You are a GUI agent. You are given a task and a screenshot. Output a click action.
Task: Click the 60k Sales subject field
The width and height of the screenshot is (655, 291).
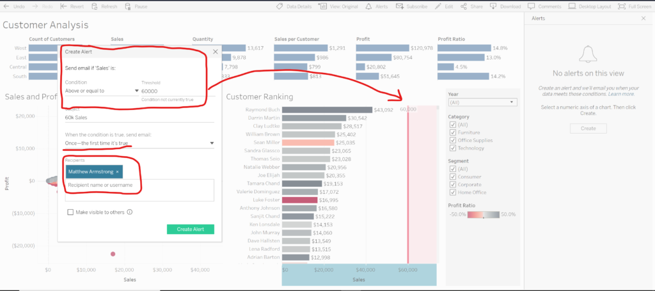pyautogui.click(x=139, y=118)
